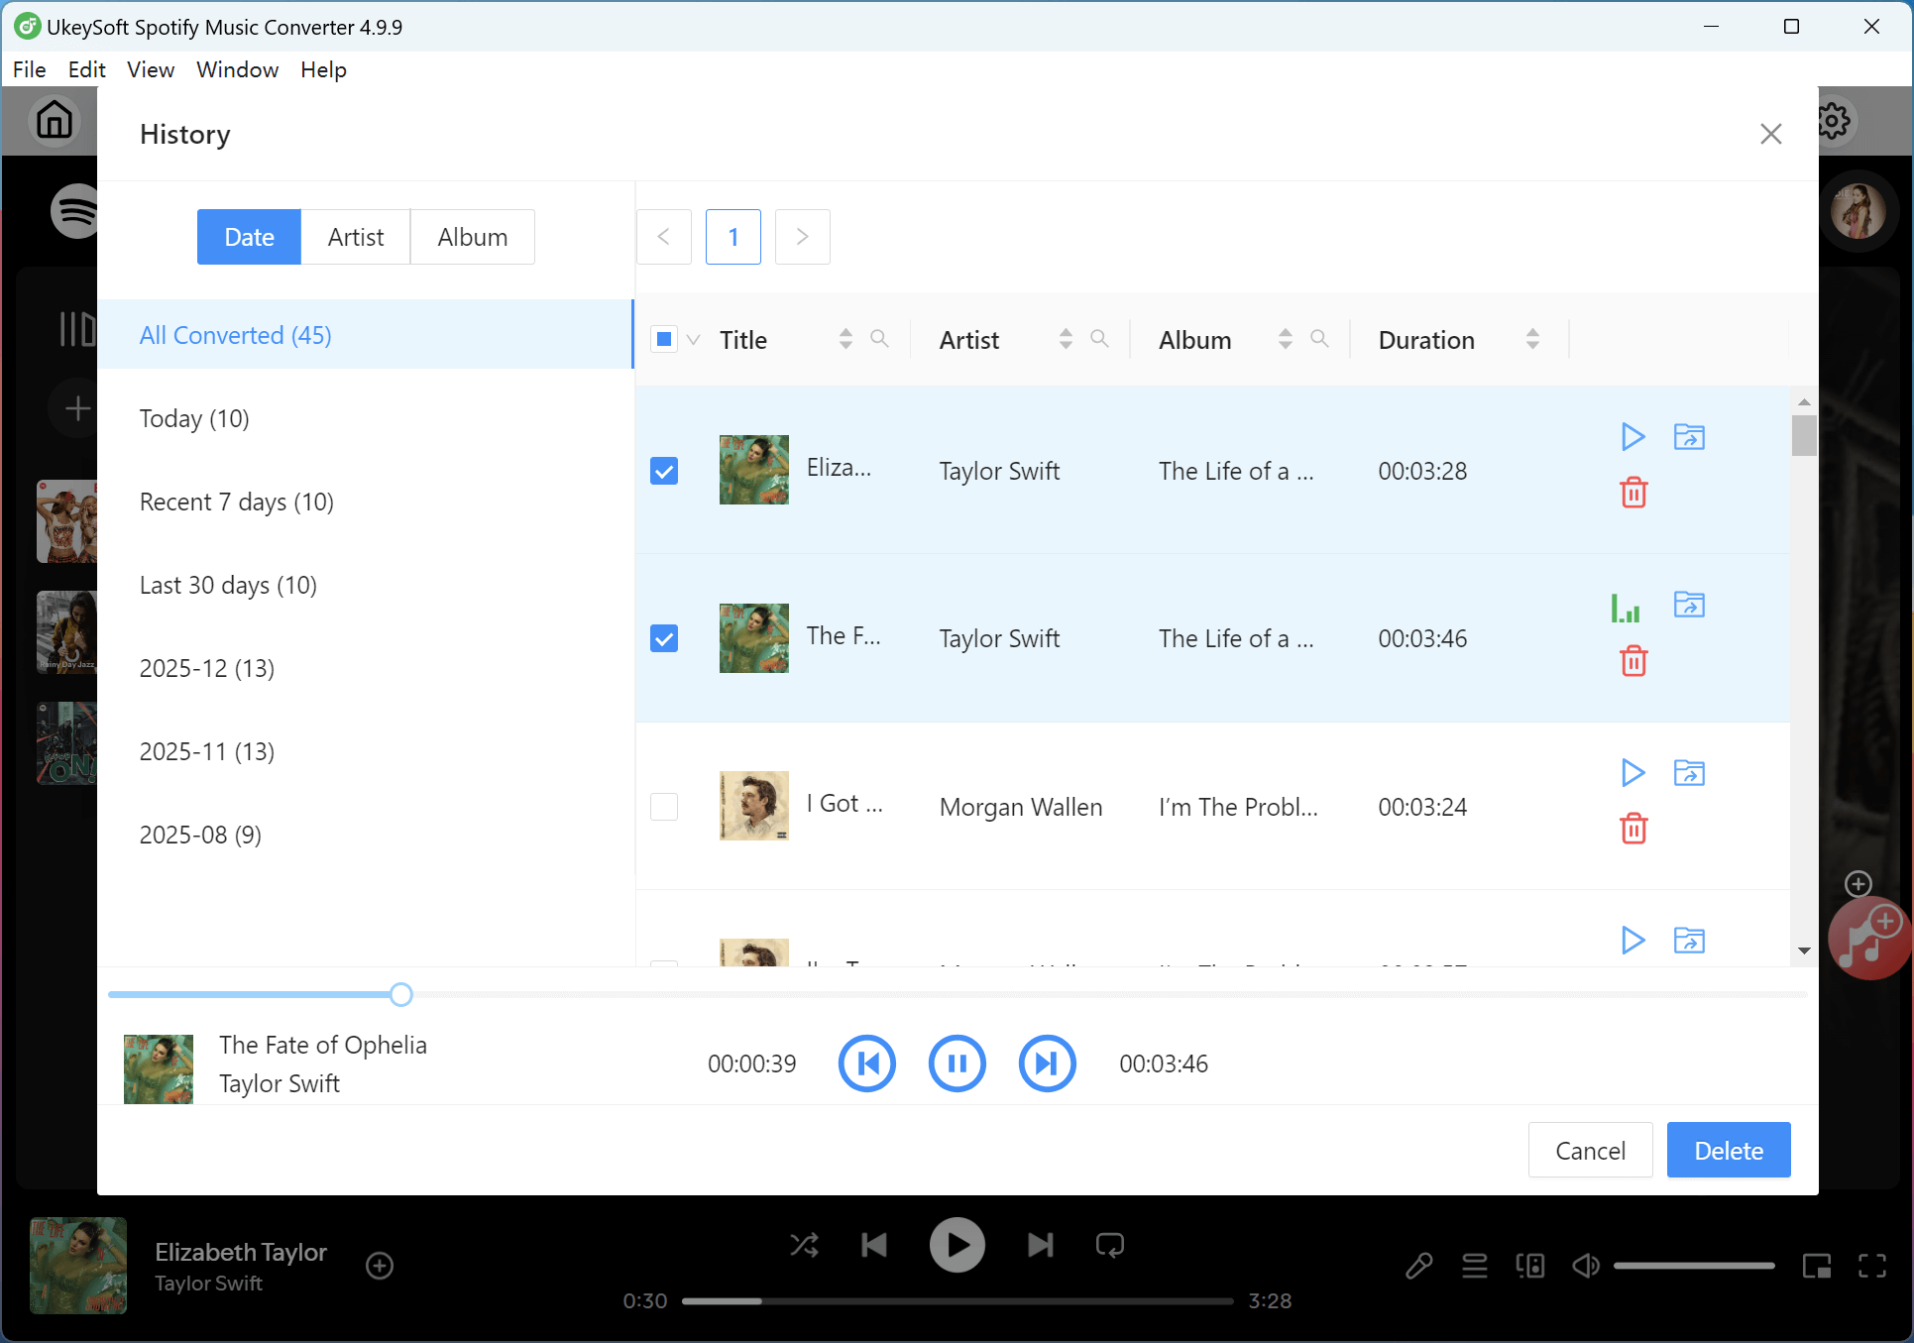Delete the I Got Better track row
Image resolution: width=1914 pixels, height=1343 pixels.
[1633, 829]
